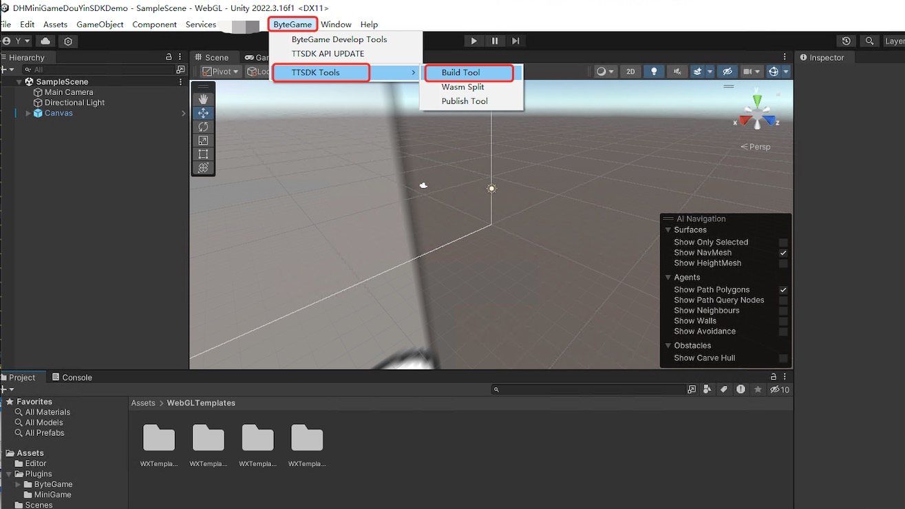905x509 pixels.
Task: Open scene camera settings dropdown
Action: (x=752, y=72)
